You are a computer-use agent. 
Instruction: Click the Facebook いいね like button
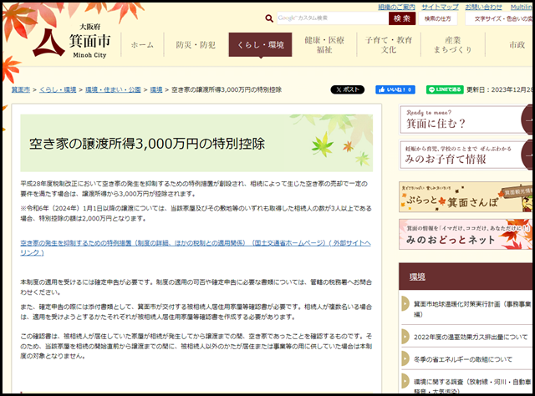click(395, 89)
